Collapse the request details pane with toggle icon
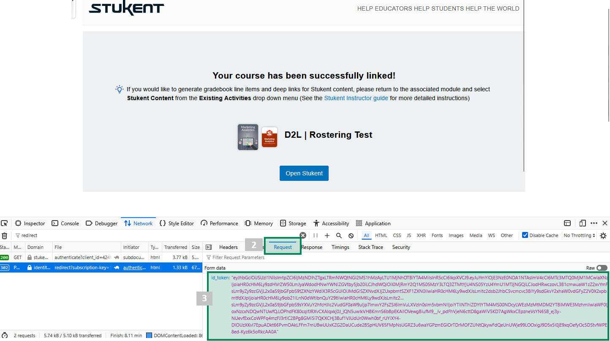 [208, 247]
